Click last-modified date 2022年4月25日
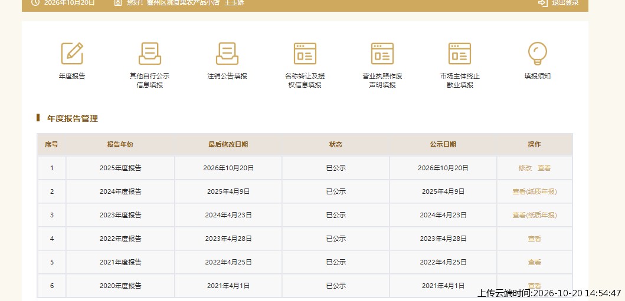Viewport: 625px width, 301px height. coord(228,262)
